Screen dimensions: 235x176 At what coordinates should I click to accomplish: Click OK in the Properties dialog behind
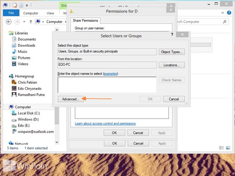(x=115, y=143)
